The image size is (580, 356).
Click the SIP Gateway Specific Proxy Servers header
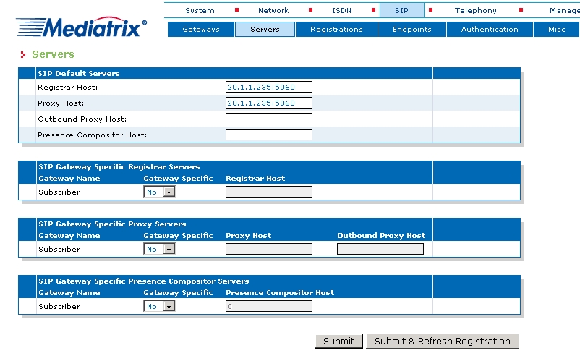coord(112,224)
